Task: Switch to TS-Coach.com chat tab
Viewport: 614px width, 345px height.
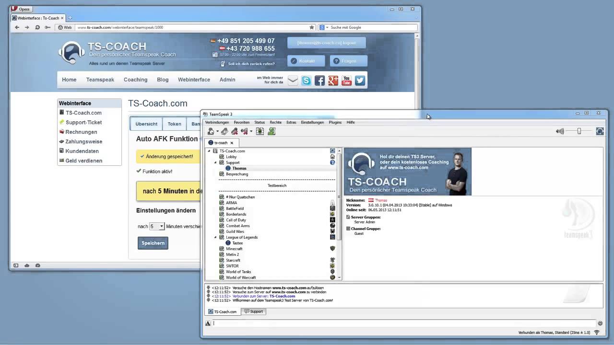Action: click(223, 311)
